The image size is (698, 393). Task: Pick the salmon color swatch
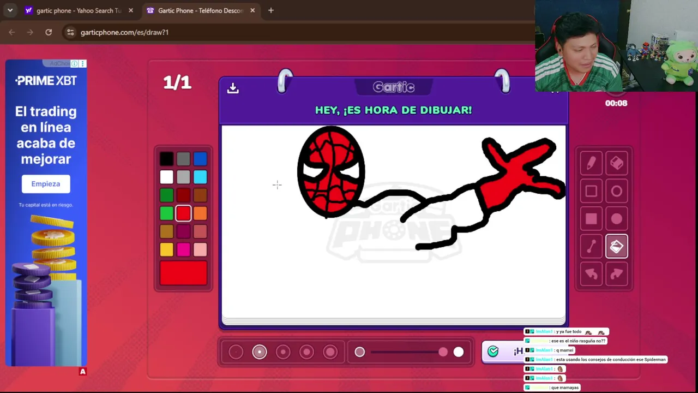pos(200,231)
